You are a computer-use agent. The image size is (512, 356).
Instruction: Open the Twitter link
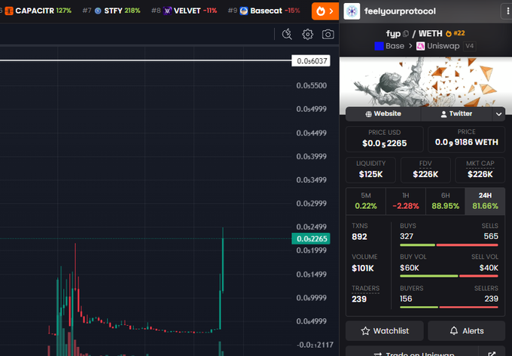(x=456, y=114)
